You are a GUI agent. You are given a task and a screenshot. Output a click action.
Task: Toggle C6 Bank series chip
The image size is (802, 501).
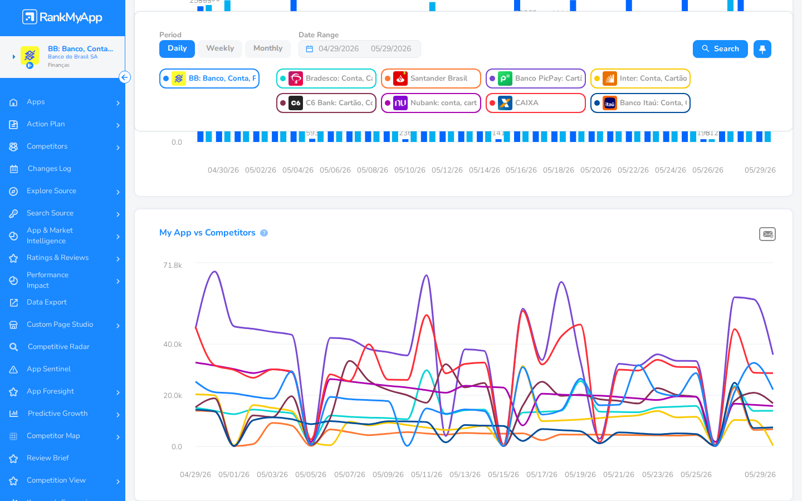click(326, 103)
